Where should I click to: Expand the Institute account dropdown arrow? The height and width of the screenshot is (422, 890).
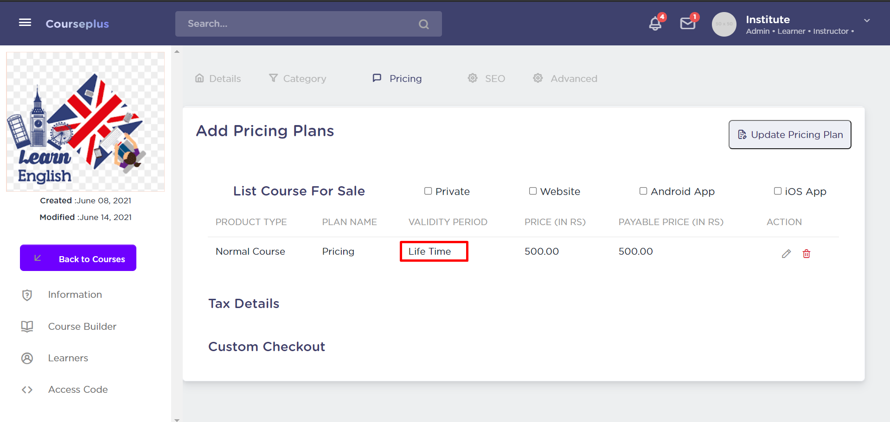(x=867, y=21)
